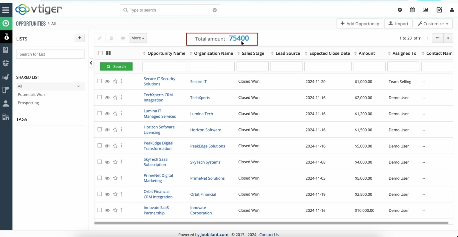458x237 pixels.
Task: Open the Products box icon in sidebar
Action: pyautogui.click(x=6, y=63)
